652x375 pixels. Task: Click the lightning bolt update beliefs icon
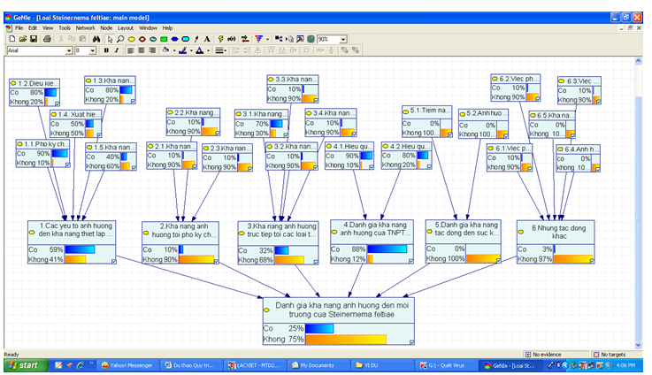click(x=219, y=39)
